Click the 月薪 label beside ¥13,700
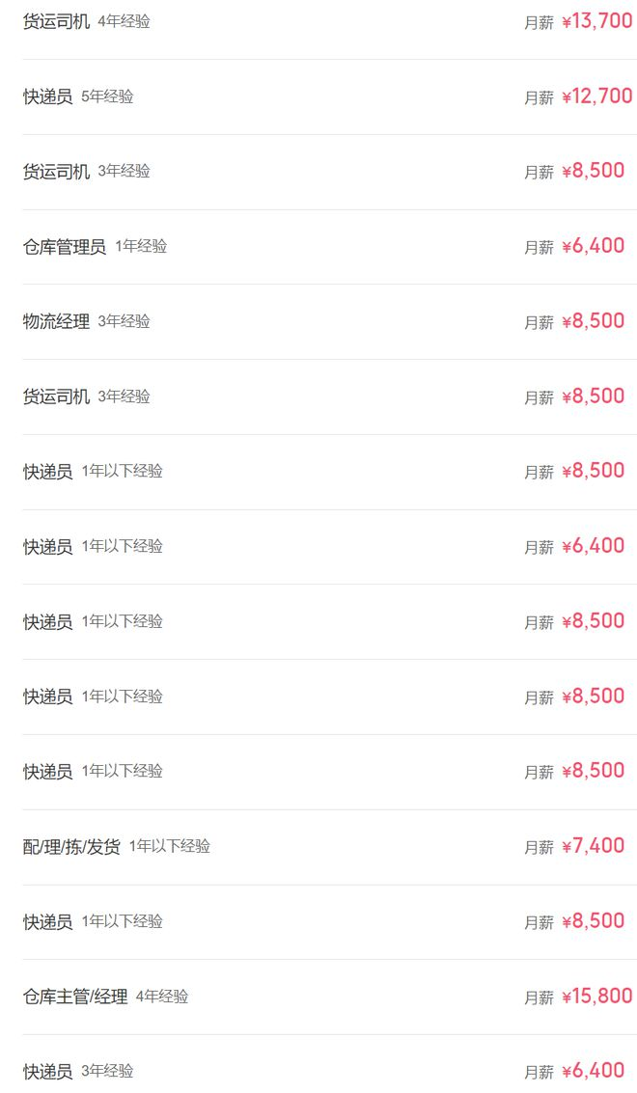 click(539, 23)
